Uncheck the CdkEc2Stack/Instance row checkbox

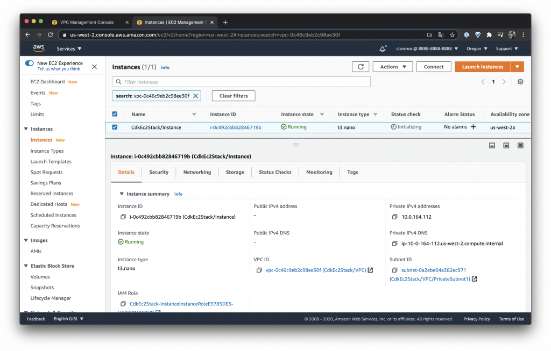115,127
